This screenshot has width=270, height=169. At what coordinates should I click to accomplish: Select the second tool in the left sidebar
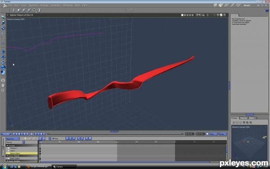click(x=3, y=23)
